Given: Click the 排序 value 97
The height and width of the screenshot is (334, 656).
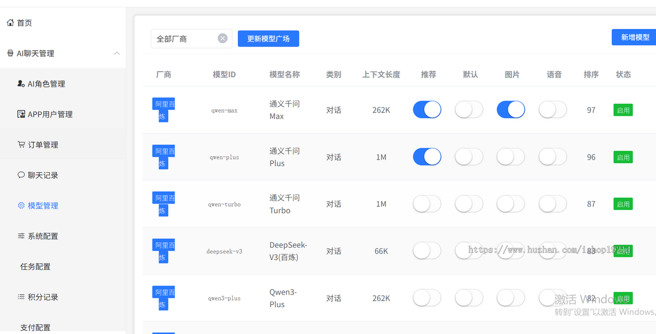Looking at the screenshot, I should tap(591, 110).
